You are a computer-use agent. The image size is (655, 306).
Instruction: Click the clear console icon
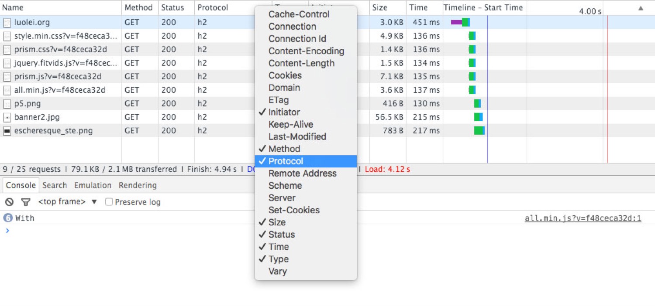(x=9, y=202)
